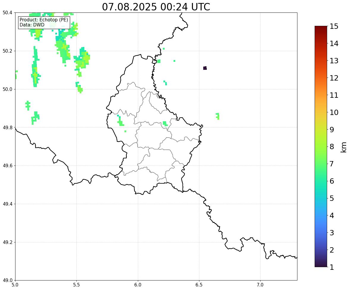This screenshot has width=350, height=290.
Task: Click the 'Product: Echotop (PE)' legend line
Action: click(44, 20)
